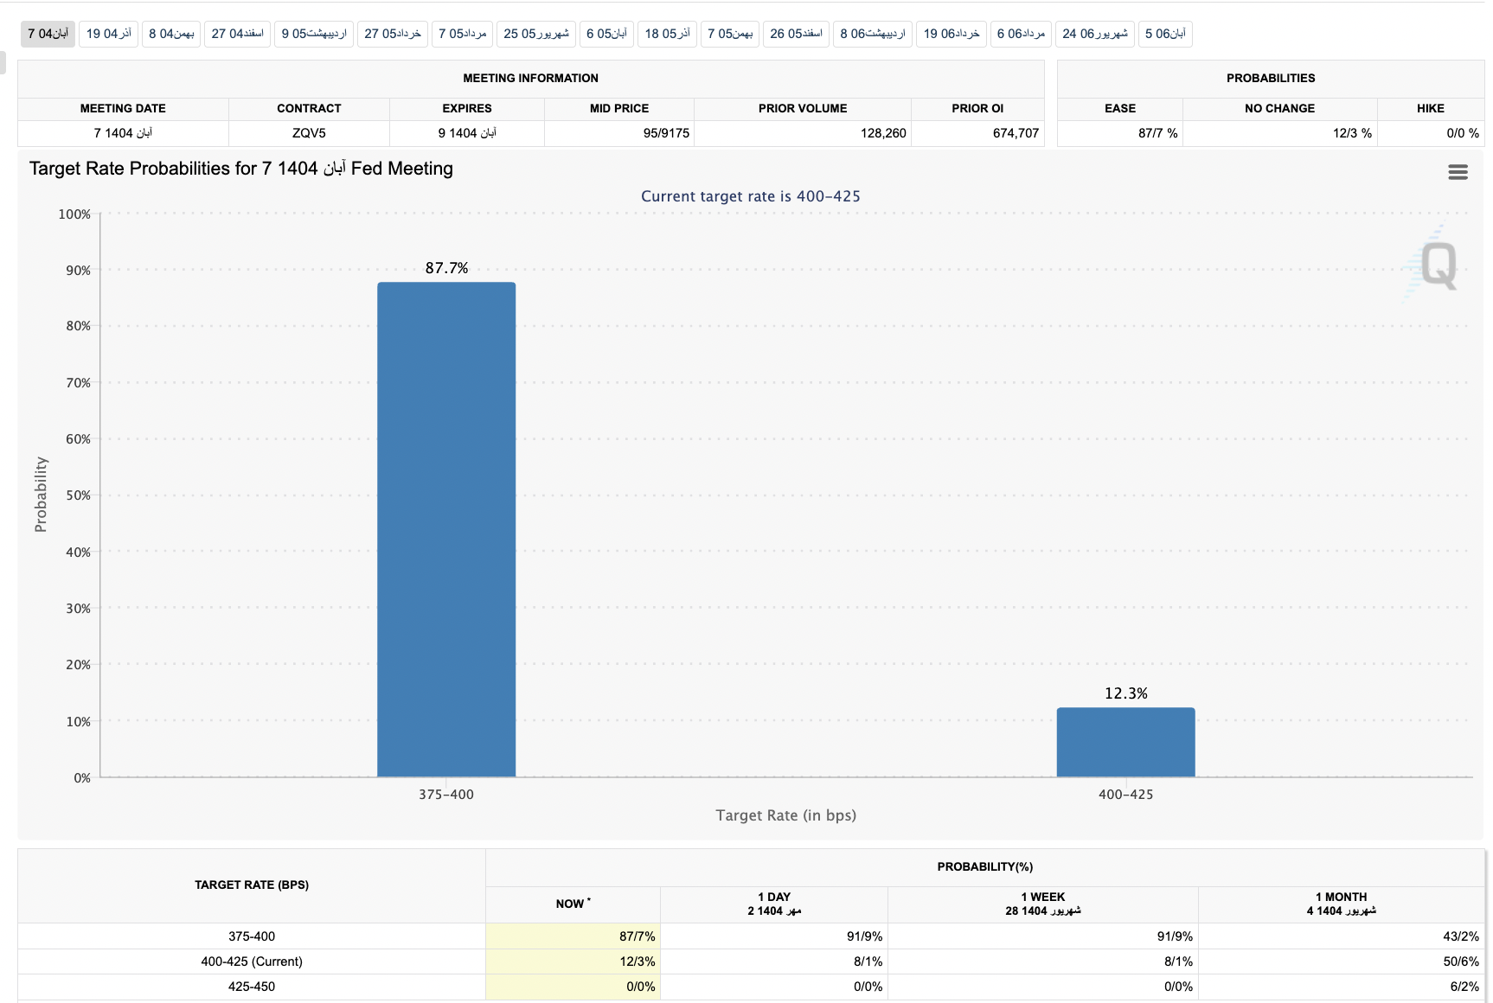Open the 9 اردیبهشت 05 meeting tab
The image size is (1493, 1003).
(x=314, y=34)
